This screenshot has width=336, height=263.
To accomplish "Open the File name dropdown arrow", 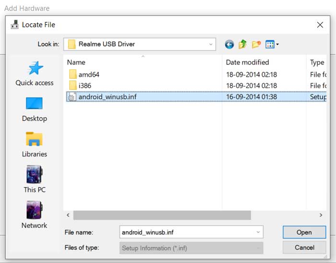I will (258, 232).
